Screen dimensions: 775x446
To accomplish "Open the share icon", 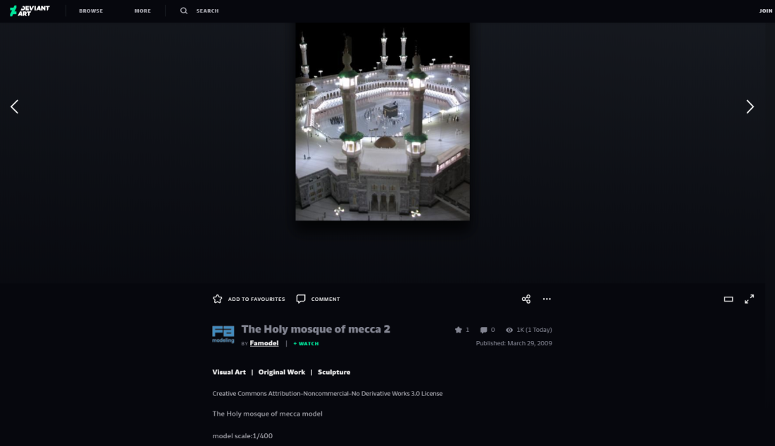I will [526, 299].
